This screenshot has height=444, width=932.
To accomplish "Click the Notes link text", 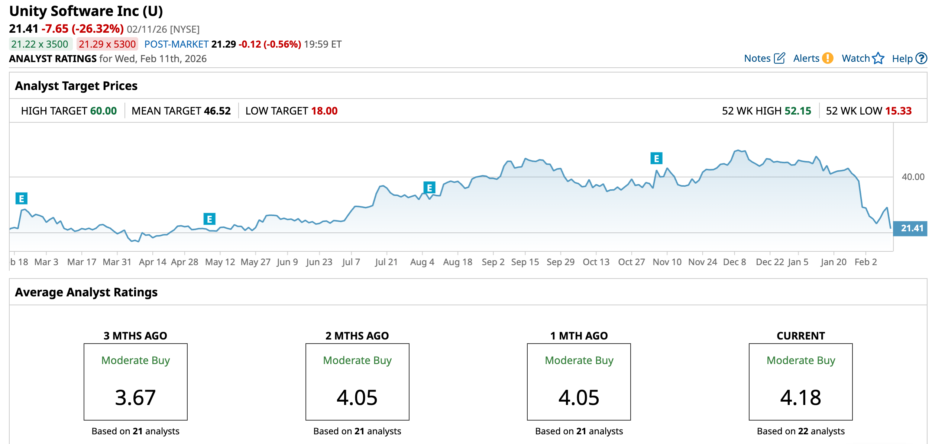I will 757,58.
